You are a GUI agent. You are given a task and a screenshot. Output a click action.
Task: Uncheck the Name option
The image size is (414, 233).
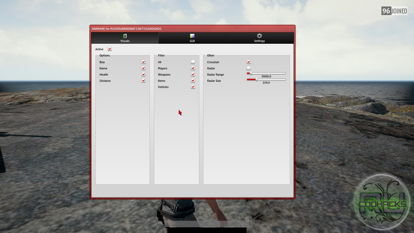(144, 68)
